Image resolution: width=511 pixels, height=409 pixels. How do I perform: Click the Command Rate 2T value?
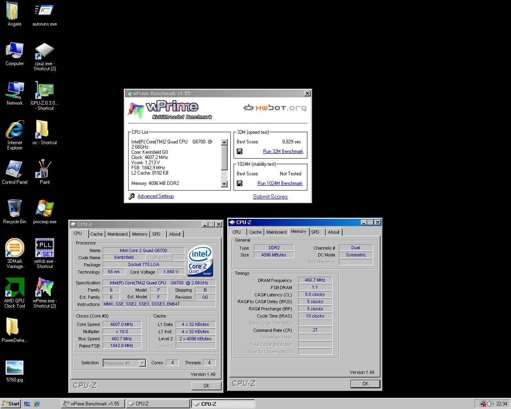pos(315,330)
